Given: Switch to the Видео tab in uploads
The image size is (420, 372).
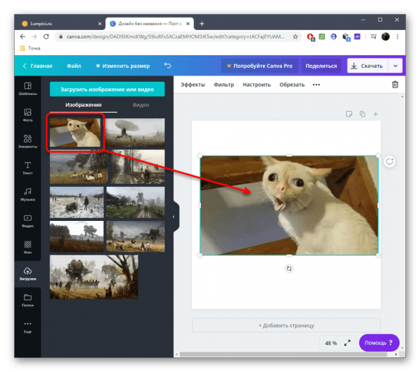Looking at the screenshot, I should [x=141, y=105].
